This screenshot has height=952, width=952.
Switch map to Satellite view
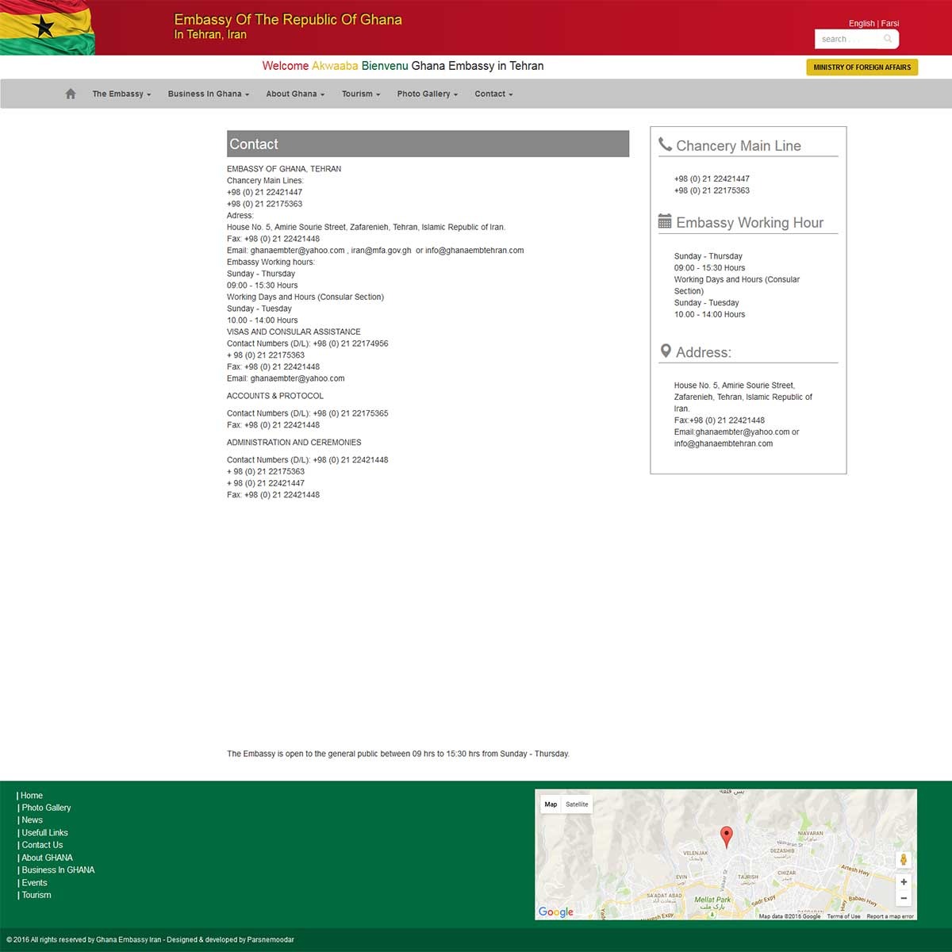577,804
